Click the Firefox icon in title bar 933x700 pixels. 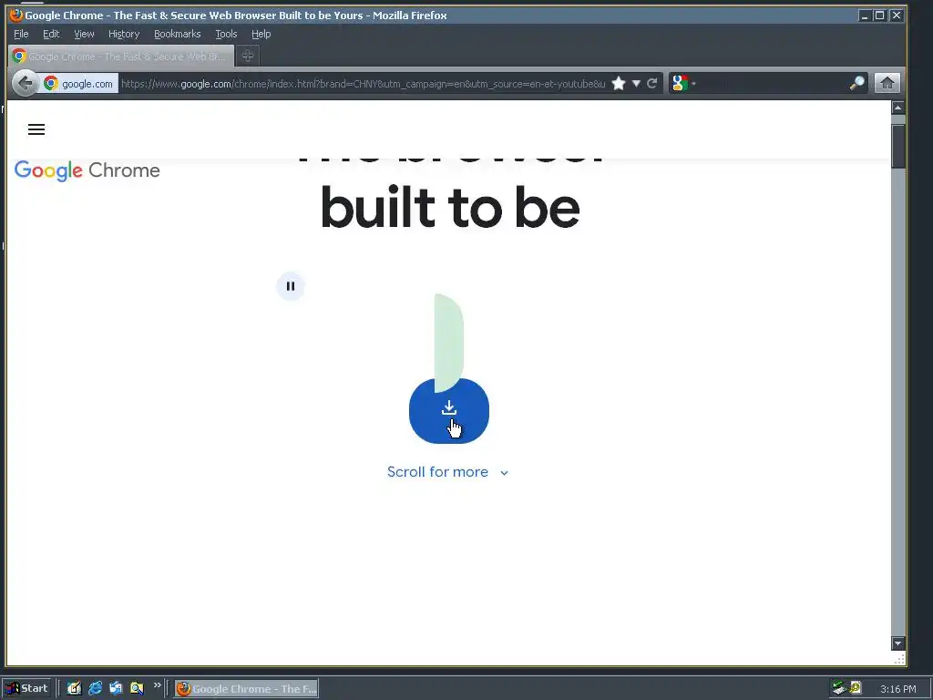(x=16, y=15)
